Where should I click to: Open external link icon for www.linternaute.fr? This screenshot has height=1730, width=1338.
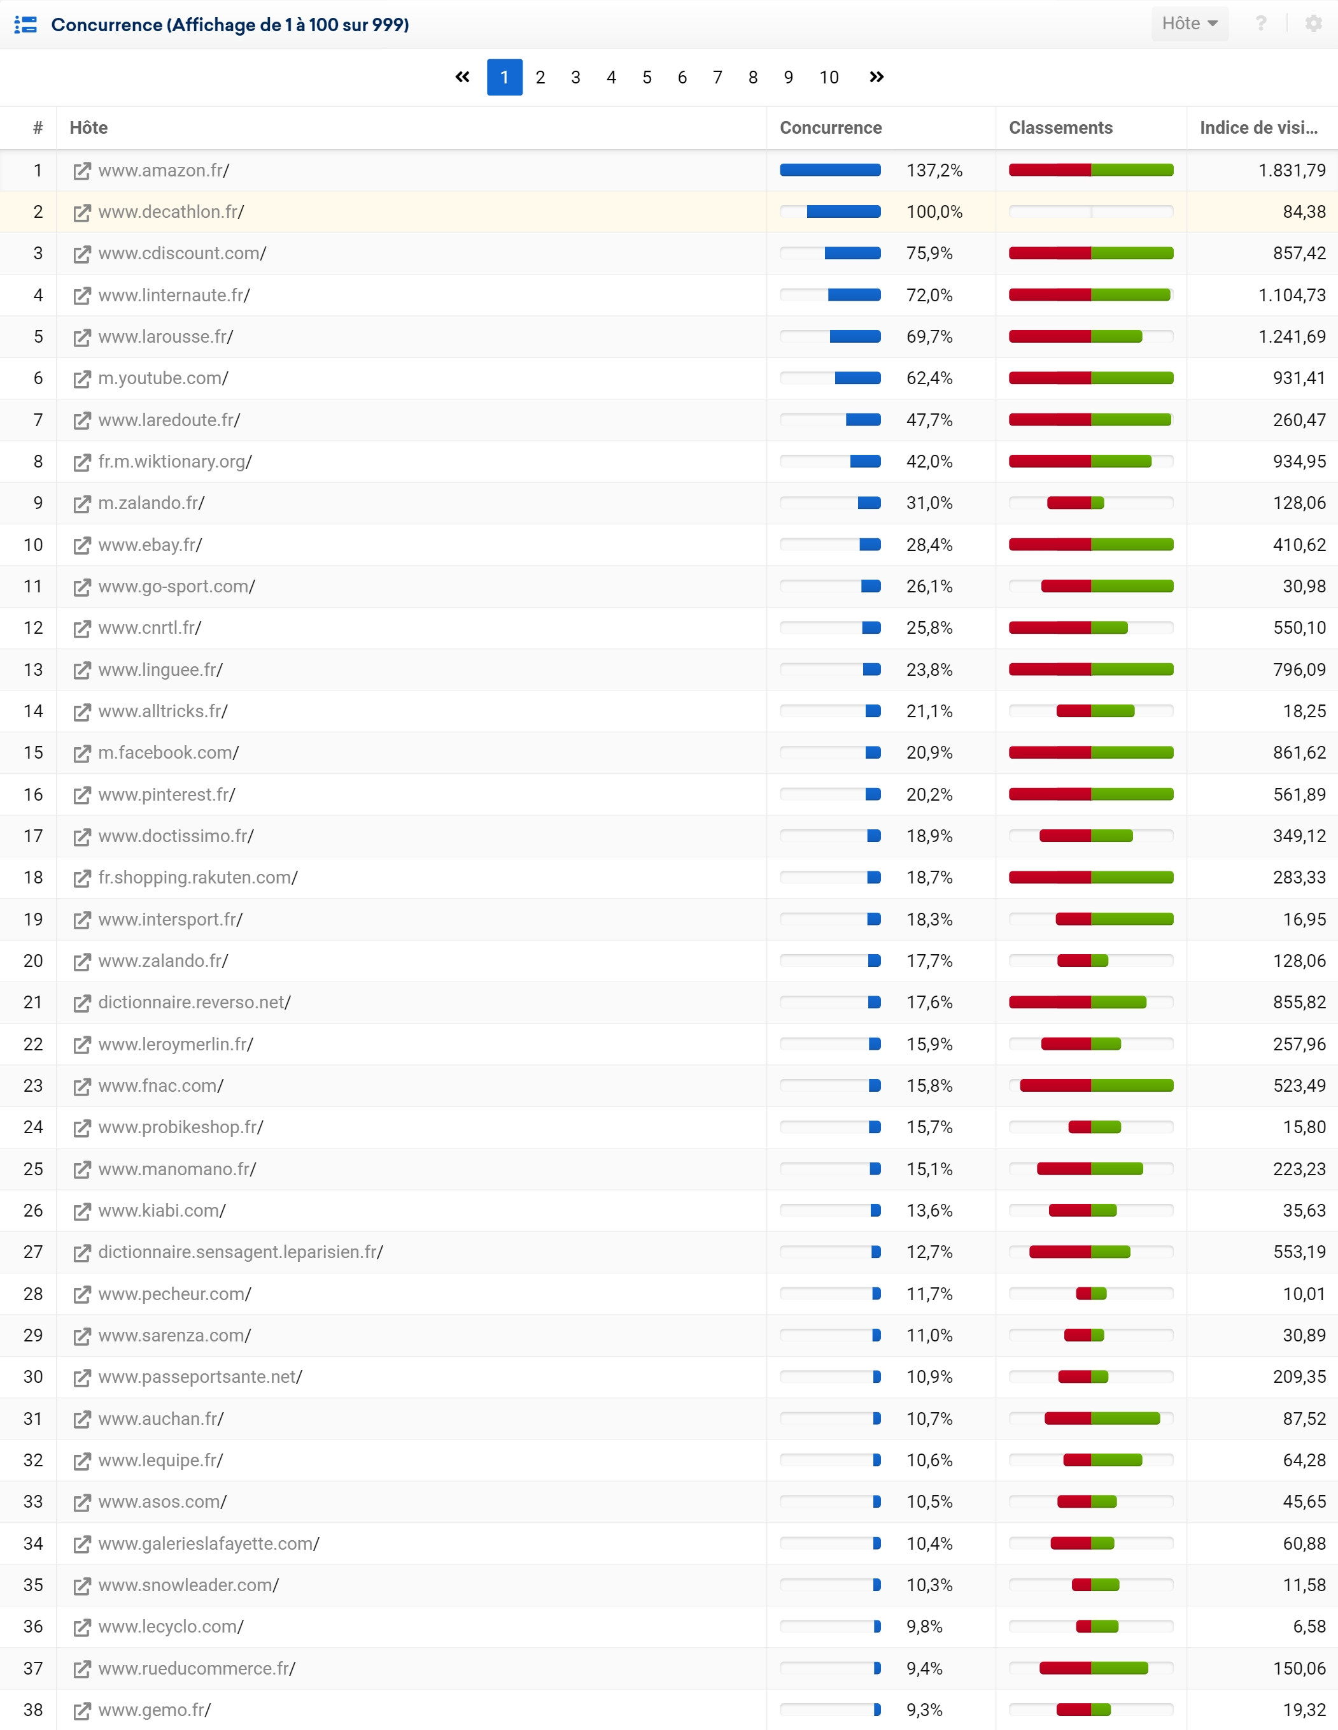(81, 296)
